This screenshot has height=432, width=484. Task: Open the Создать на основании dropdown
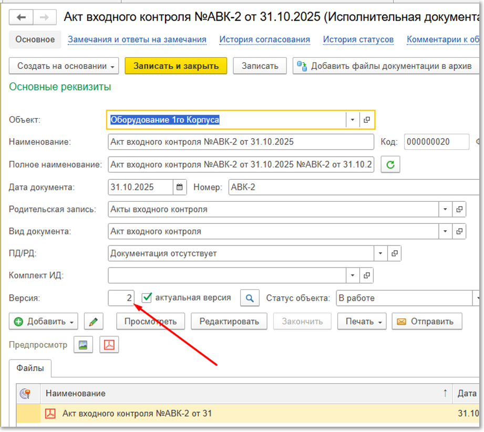click(64, 66)
